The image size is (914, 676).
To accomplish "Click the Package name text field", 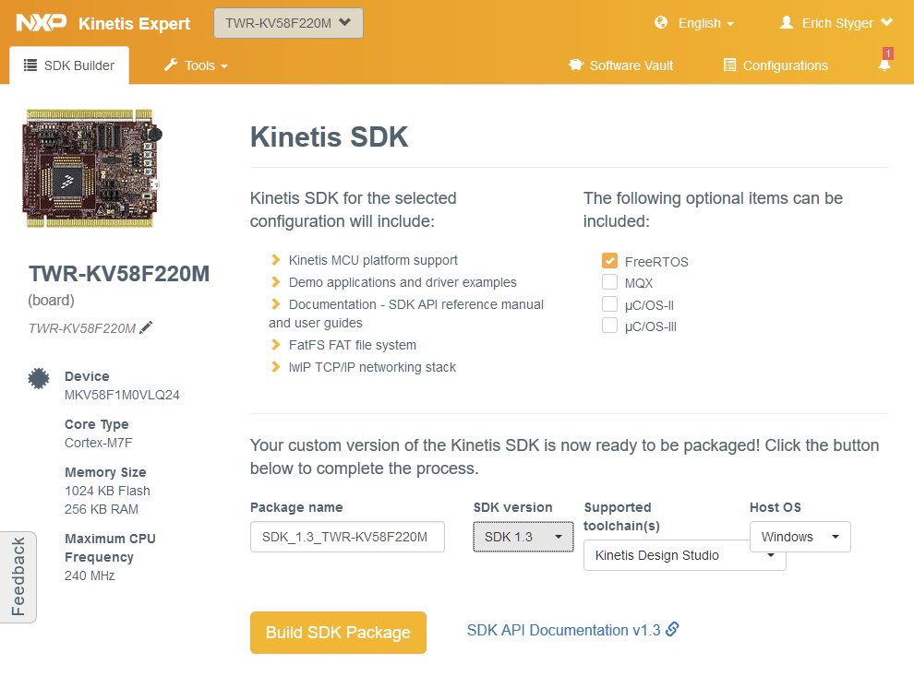I will point(347,537).
